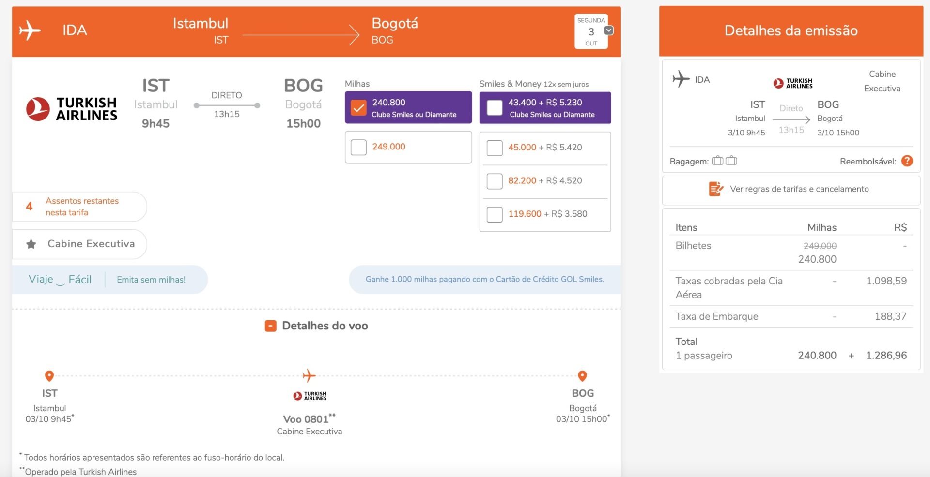This screenshot has width=930, height=477.
Task: Click first baggage suitcase icon
Action: pos(717,161)
